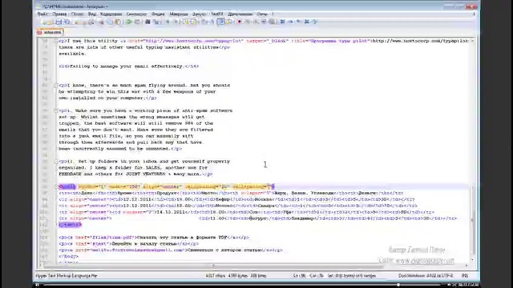The width and height of the screenshot is (513, 288).
Task: Create a new document with the New icon
Action: 43,22
